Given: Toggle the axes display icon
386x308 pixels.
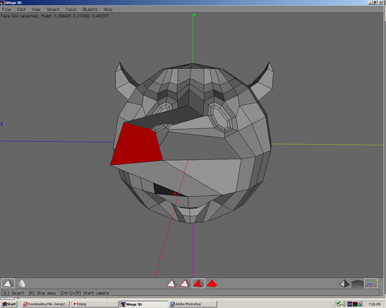Looking at the screenshot, I should pyautogui.click(x=371, y=283).
